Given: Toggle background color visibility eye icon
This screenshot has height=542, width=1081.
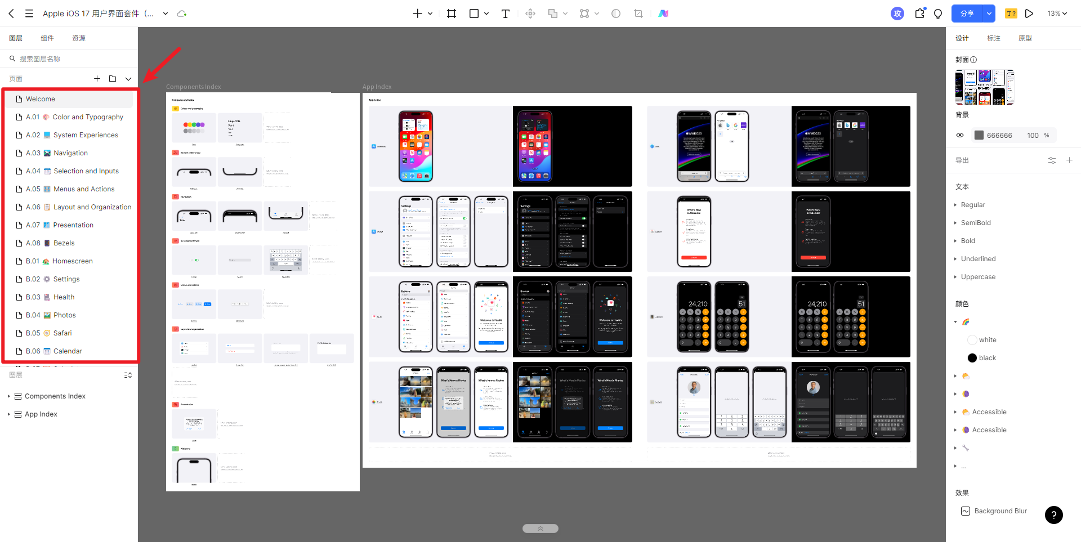Looking at the screenshot, I should (960, 135).
